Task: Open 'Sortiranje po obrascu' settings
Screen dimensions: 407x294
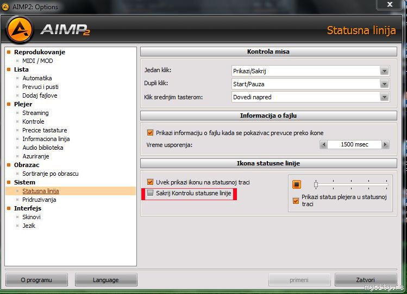Action: (x=51, y=174)
